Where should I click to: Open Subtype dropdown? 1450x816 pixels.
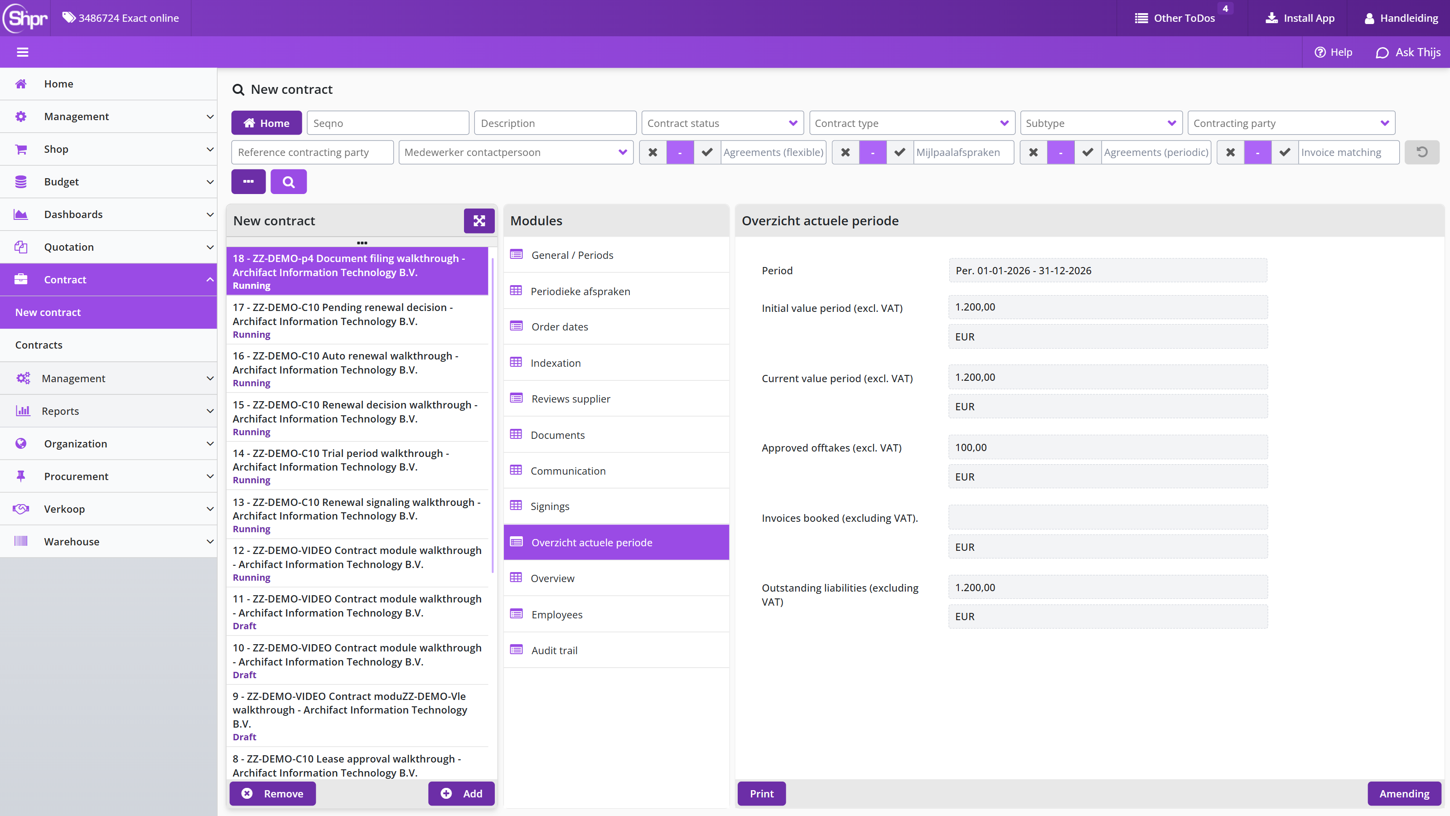[x=1101, y=123]
